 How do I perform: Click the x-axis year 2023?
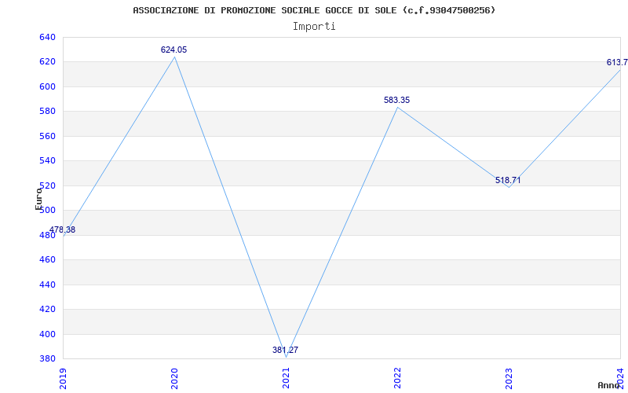point(509,378)
